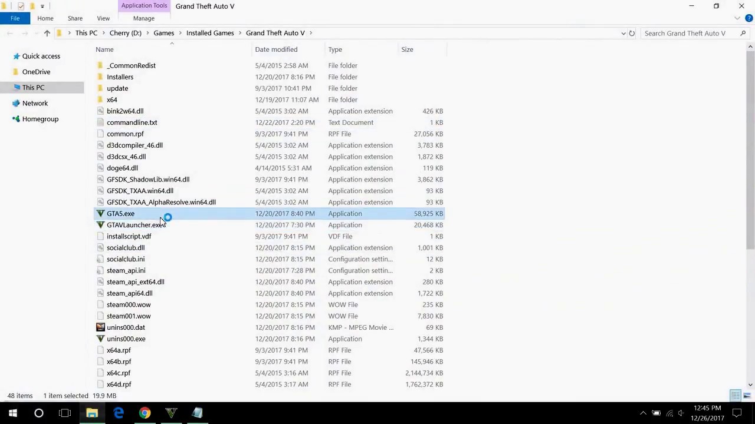755x424 pixels.
Task: Switch to the Home ribbon tab
Action: 45,18
